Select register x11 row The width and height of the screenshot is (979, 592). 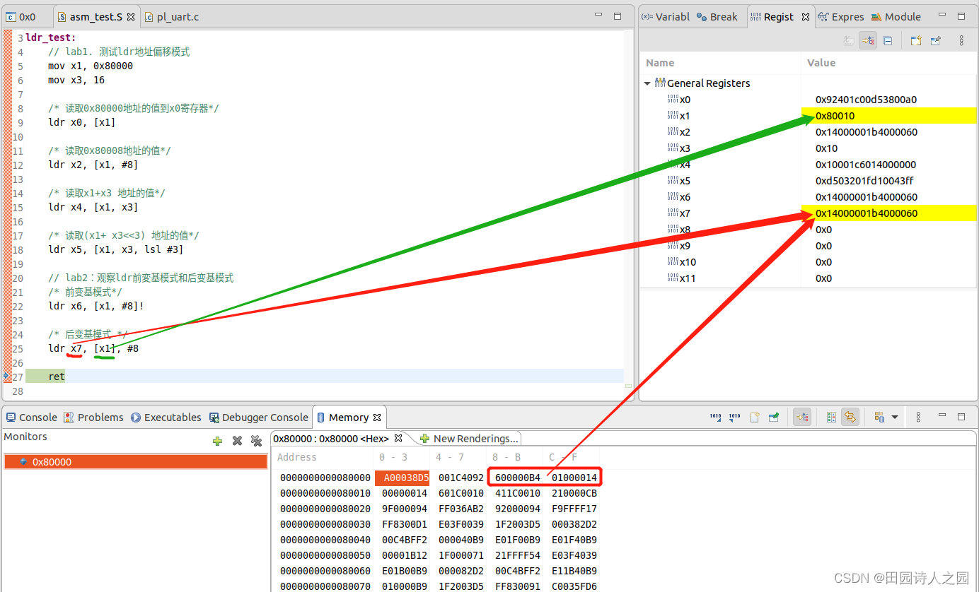point(808,278)
